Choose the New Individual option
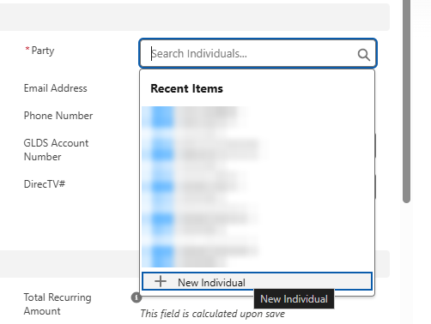The image size is (431, 324). (x=257, y=281)
